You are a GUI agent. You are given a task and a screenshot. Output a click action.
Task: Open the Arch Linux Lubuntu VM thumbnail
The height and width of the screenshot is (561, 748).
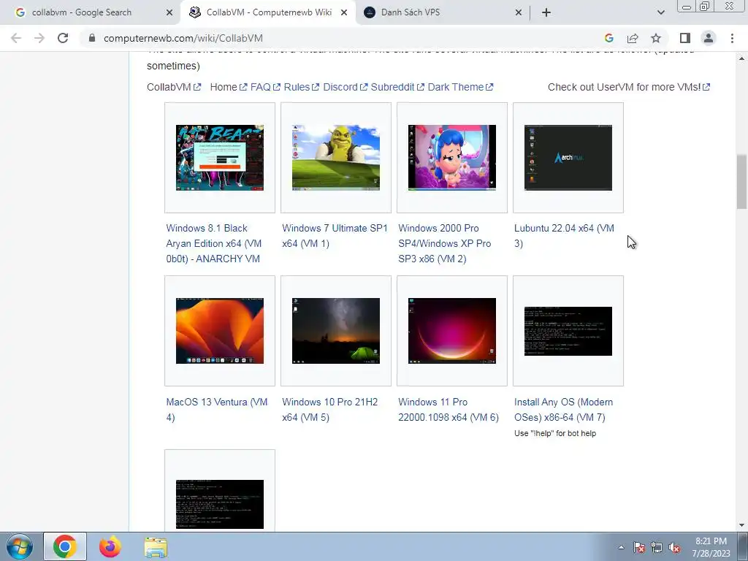coord(568,158)
